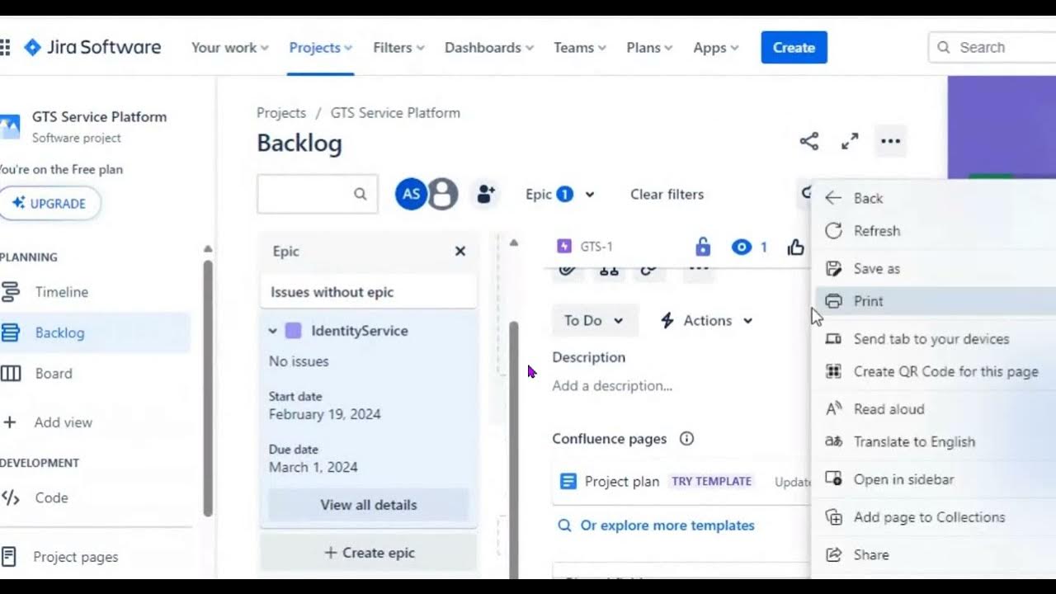1056x594 pixels.
Task: Click the GTS Service Platform project avatar
Action: 9,126
